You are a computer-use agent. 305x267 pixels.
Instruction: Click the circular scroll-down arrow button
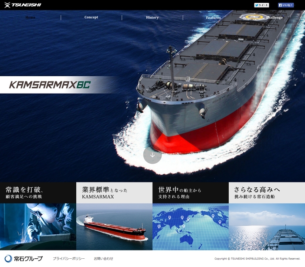pos(152,155)
